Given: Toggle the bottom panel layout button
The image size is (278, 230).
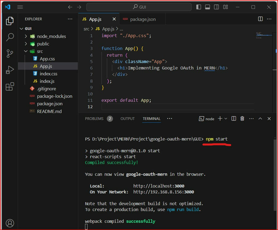Looking at the screenshot, I should point(207,7).
